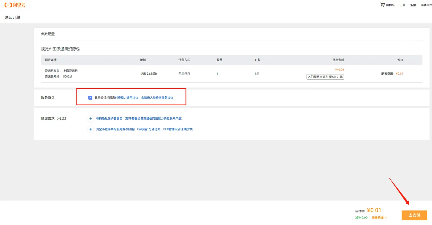Open the 金融级人脸检测服务协议 link
This screenshot has height=225, width=432.
[x=157, y=98]
